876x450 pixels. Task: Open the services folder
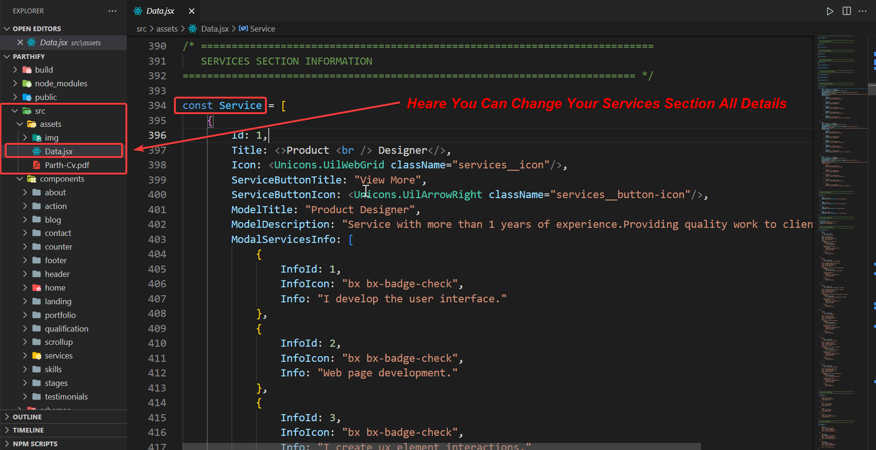pos(58,356)
